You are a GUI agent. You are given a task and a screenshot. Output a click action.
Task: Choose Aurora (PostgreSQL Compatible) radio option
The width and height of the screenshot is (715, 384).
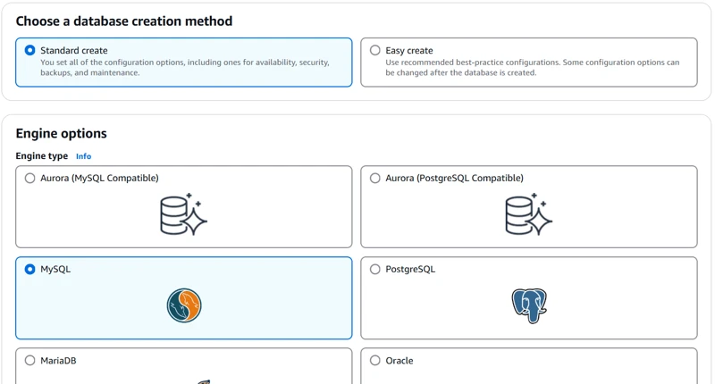point(375,179)
